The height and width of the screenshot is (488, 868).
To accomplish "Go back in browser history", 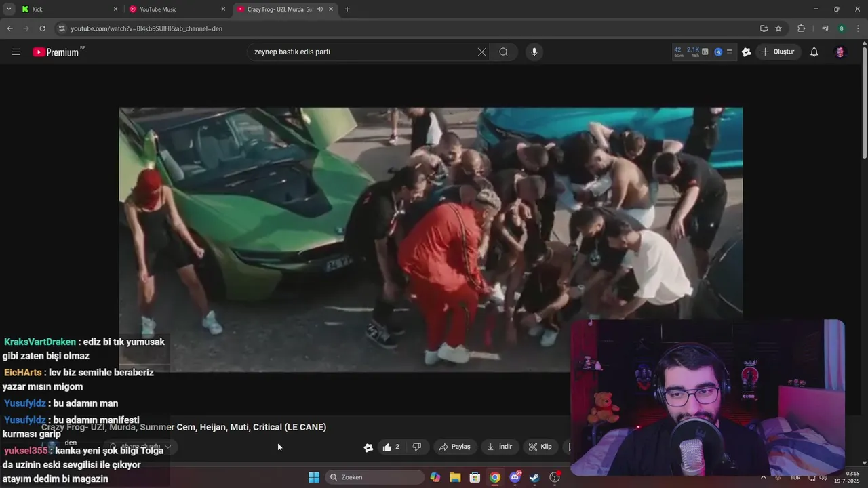I will (x=9, y=28).
